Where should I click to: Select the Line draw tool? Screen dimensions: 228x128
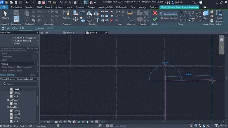(181, 12)
